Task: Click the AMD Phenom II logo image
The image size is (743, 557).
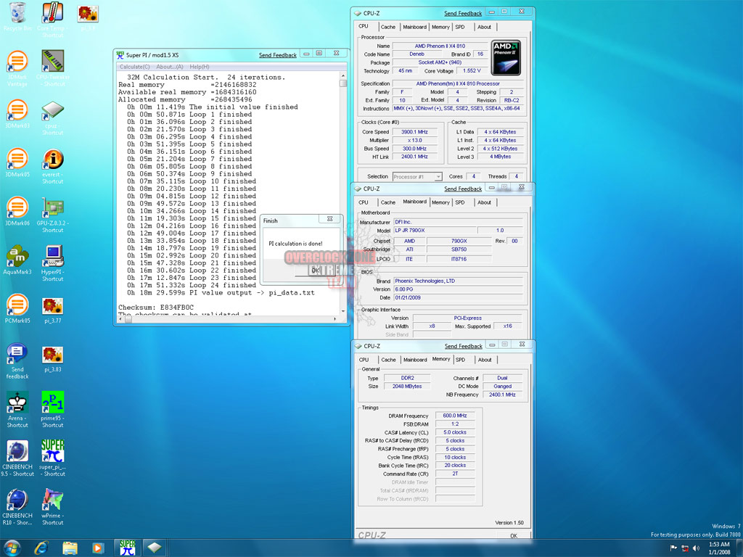Action: pyautogui.click(x=506, y=58)
